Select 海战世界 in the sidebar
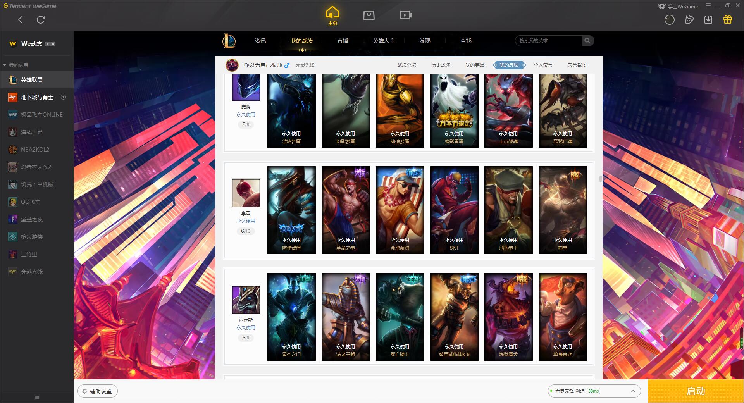This screenshot has height=403, width=744. click(37, 132)
